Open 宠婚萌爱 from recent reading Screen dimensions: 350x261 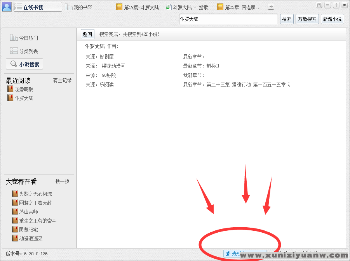pos(24,89)
